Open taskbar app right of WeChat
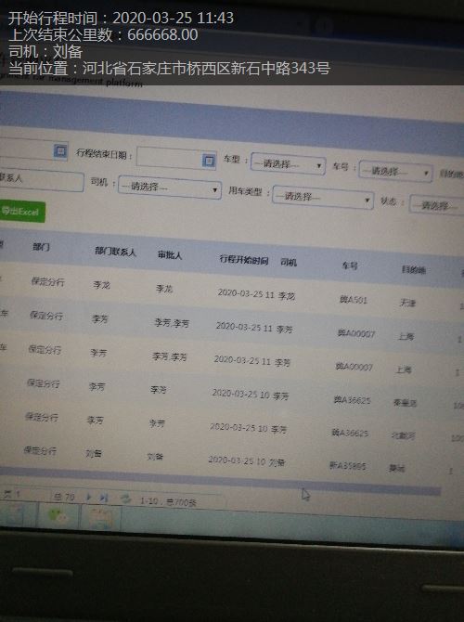The image size is (464, 622). coord(100,517)
